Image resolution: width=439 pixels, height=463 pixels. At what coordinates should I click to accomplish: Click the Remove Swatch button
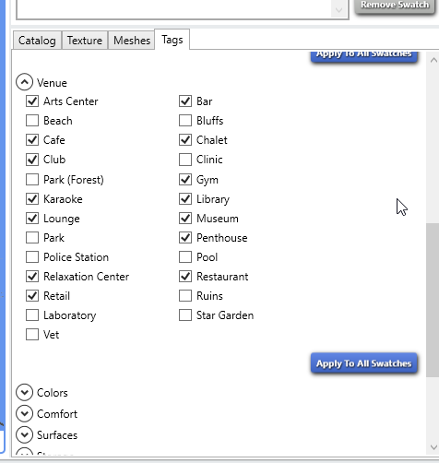click(x=395, y=6)
